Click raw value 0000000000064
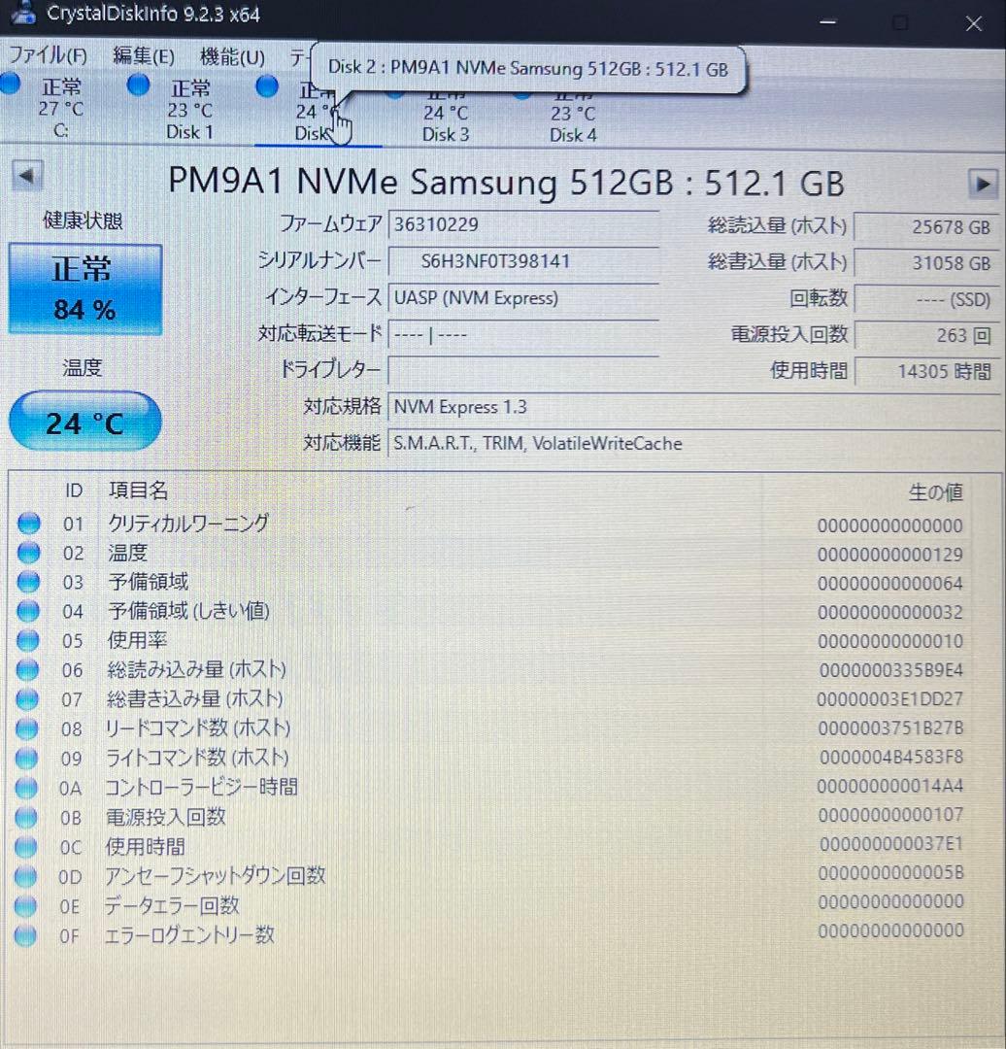 point(889,584)
